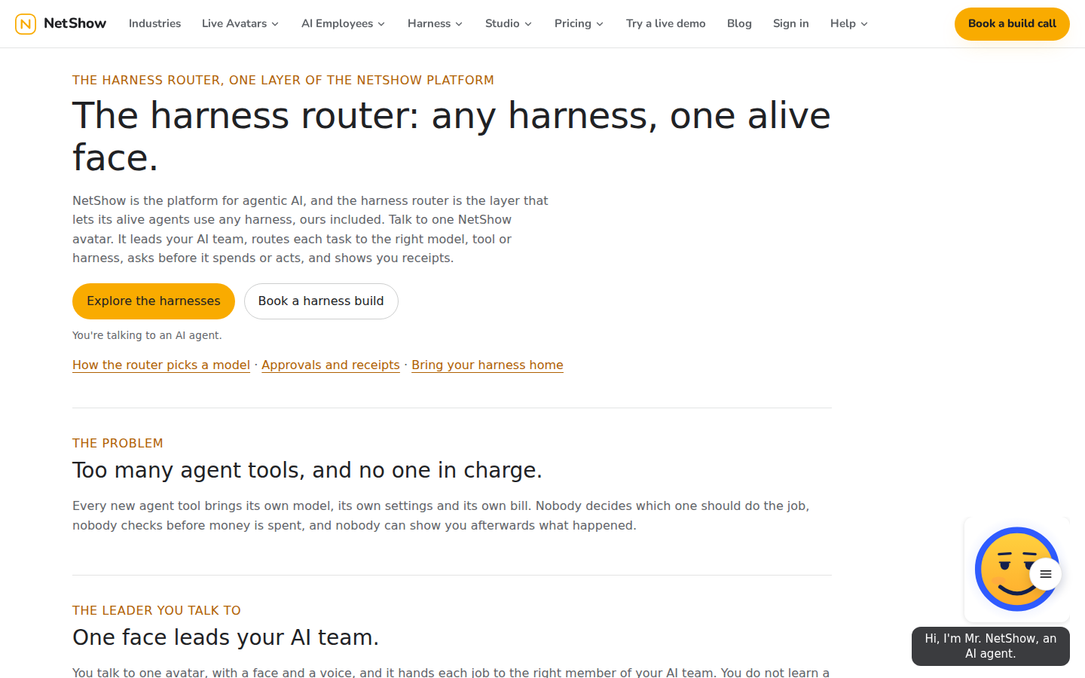This screenshot has height=678, width=1085.
Task: Follow Bring your harness home link
Action: 487,365
